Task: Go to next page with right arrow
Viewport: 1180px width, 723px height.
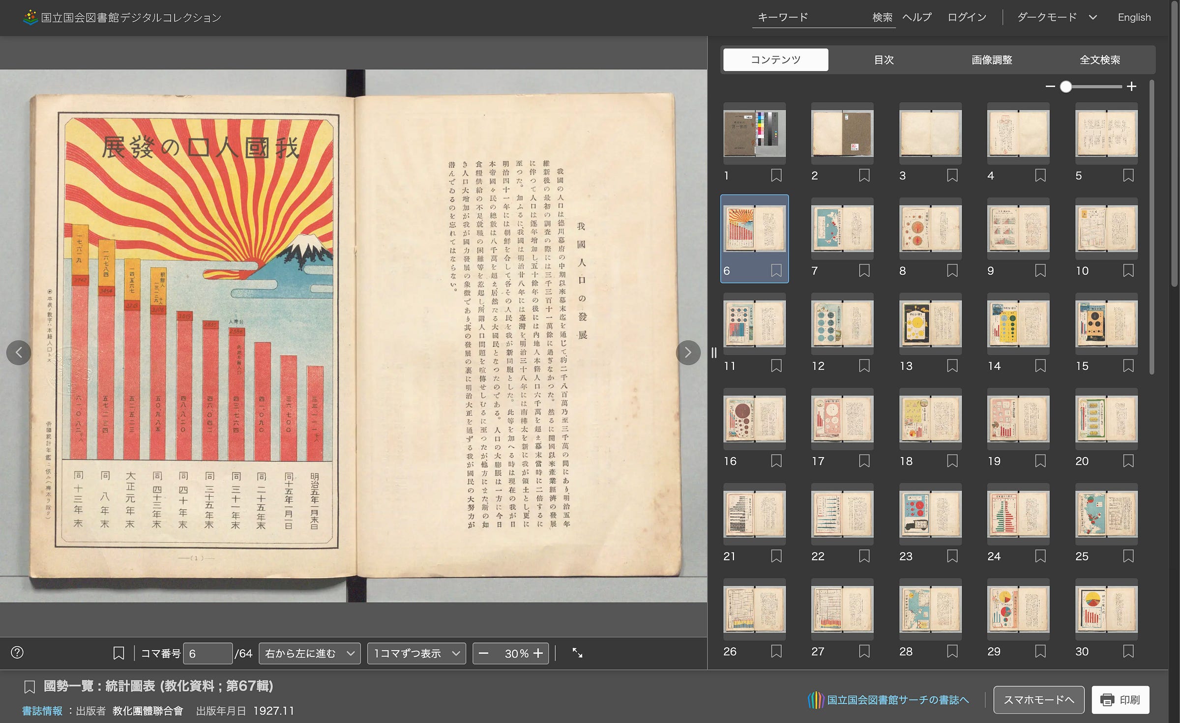Action: [688, 352]
